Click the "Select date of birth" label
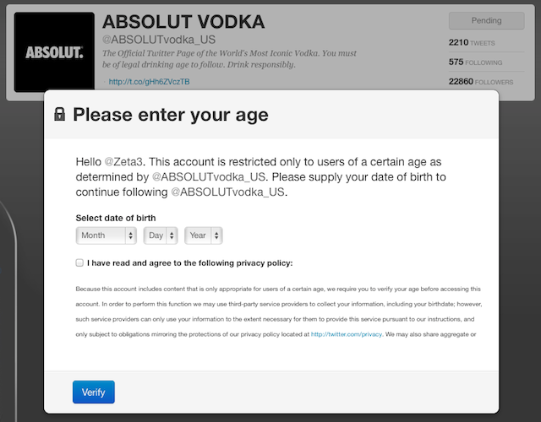The width and height of the screenshot is (541, 422). point(116,218)
